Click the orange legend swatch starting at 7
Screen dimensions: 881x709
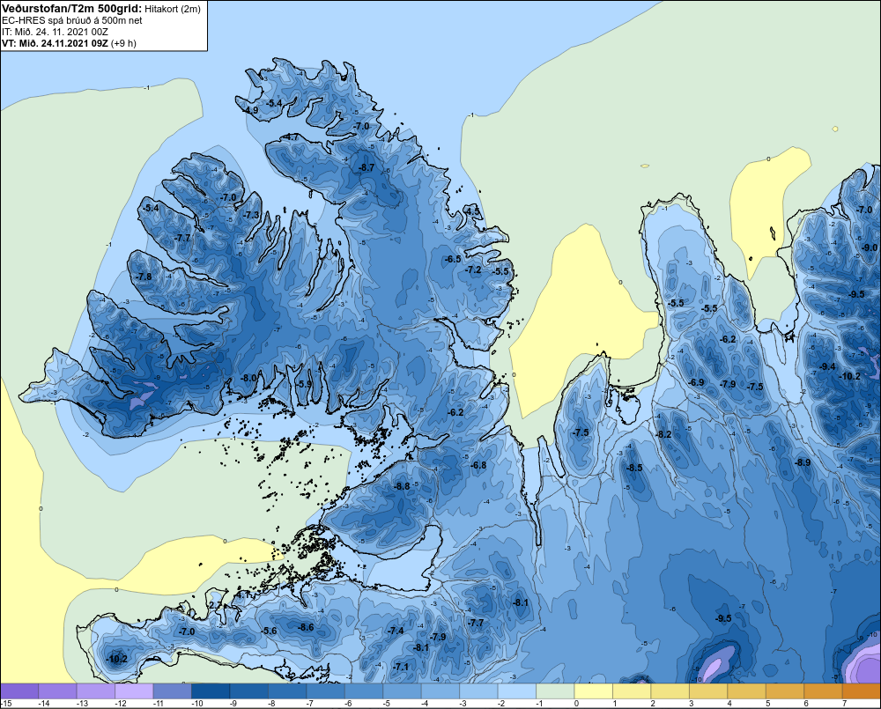click(862, 691)
